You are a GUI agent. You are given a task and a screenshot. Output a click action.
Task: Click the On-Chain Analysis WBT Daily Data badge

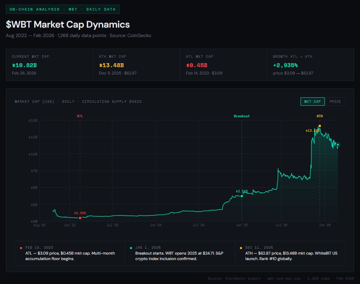tap(63, 9)
